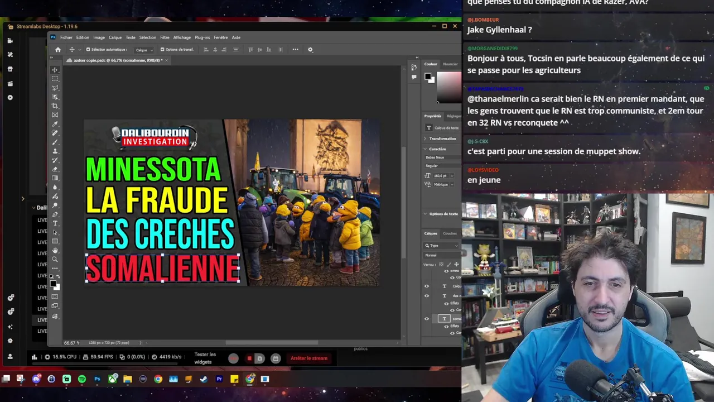Click the Streamlabs round record button

click(x=234, y=358)
